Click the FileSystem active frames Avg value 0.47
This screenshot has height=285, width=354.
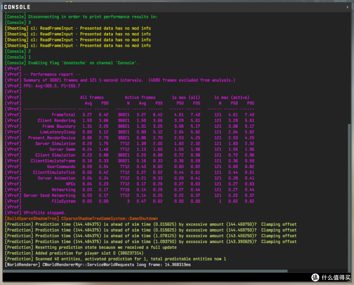pos(141,201)
